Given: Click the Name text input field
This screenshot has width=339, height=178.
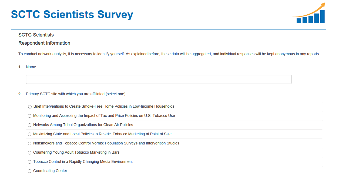Looking at the screenshot, I should click(x=159, y=79).
